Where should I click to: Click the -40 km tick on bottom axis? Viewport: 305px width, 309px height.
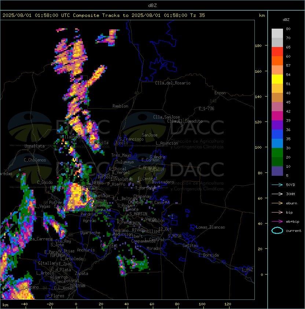pos(24,304)
